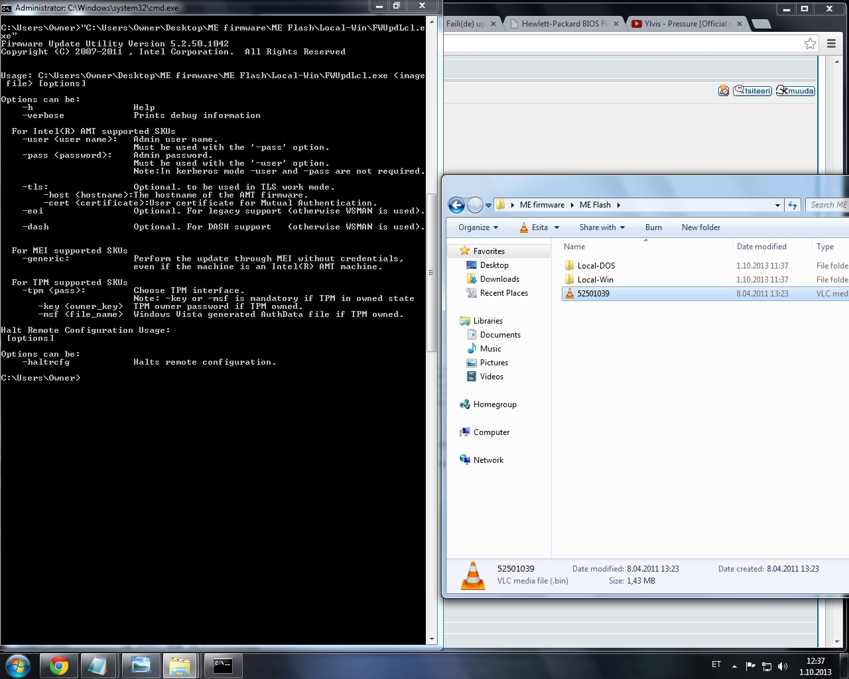
Task: Select Network in navigation pane
Action: (x=488, y=460)
